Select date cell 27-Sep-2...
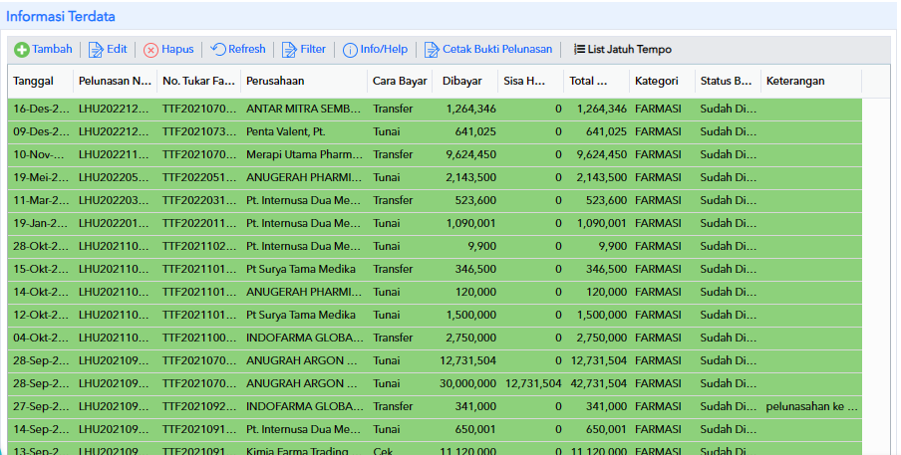The height and width of the screenshot is (455, 901). 40,407
